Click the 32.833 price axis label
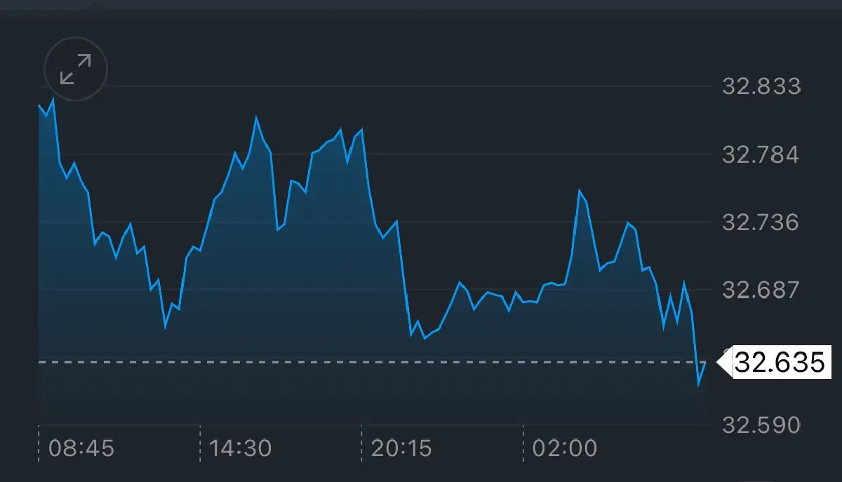Screen dimensions: 842x482 click(x=761, y=87)
